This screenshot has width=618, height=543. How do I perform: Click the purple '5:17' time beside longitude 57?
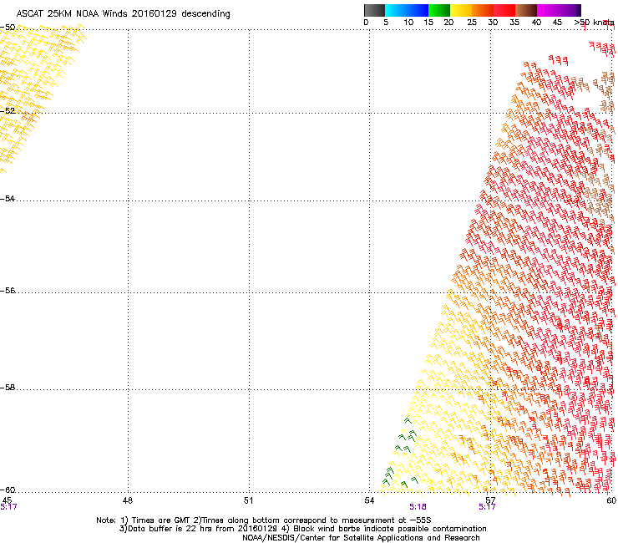click(x=487, y=507)
